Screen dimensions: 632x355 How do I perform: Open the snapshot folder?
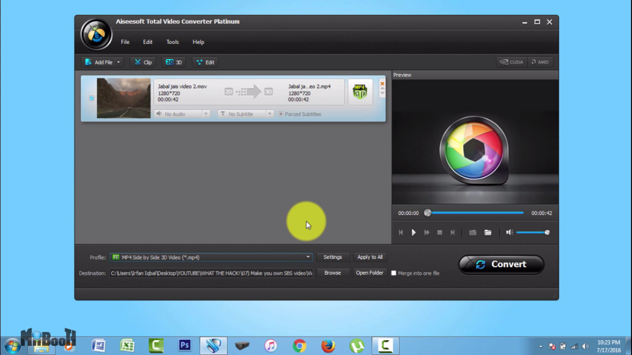(x=488, y=233)
